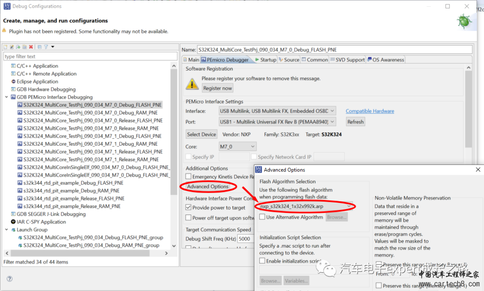Click the funnel filter icon in the toolbar
This screenshot has height=291, width=484.
pos(46,47)
